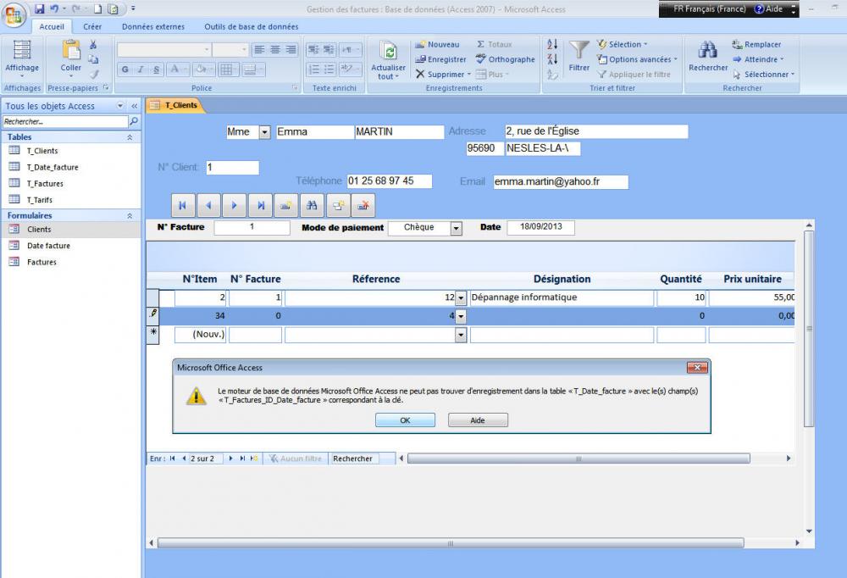Click the Email field

pos(561,182)
